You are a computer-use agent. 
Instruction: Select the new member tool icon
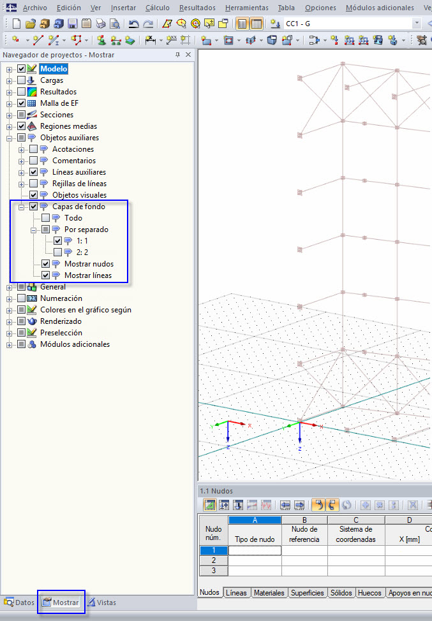pos(53,40)
